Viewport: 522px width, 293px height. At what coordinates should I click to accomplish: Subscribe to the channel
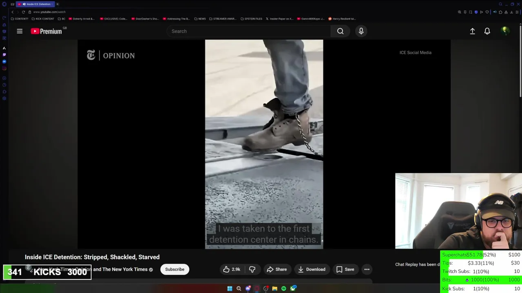[x=175, y=269]
